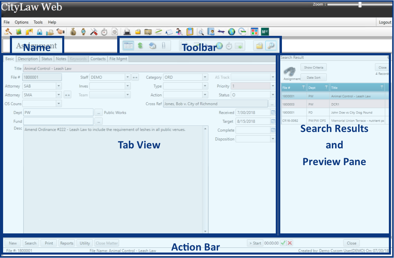
Task: Select the globe icon in the toolbar
Action: tap(219, 45)
